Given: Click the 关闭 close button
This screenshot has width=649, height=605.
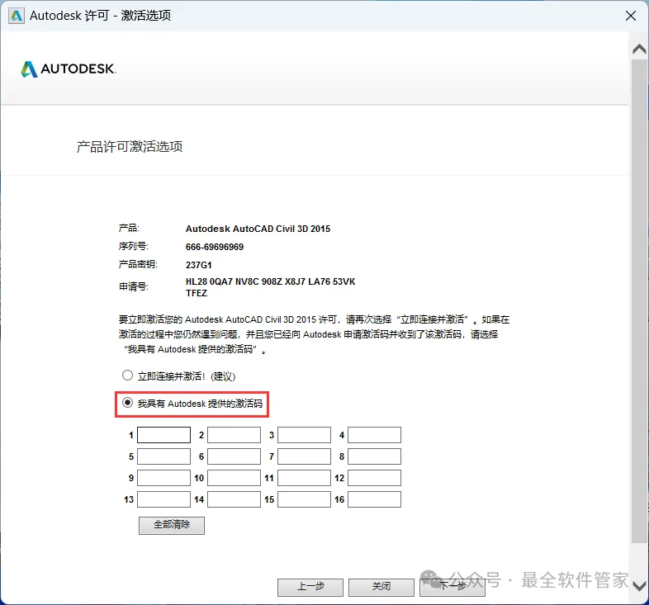Looking at the screenshot, I should point(381,587).
